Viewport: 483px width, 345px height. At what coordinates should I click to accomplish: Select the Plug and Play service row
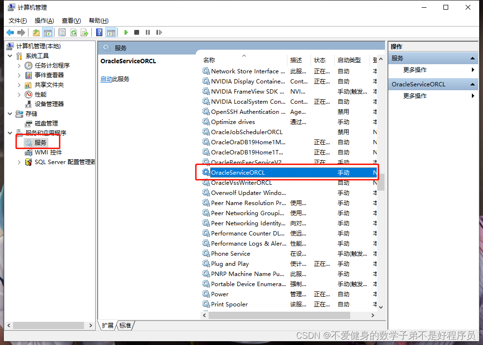point(289,264)
